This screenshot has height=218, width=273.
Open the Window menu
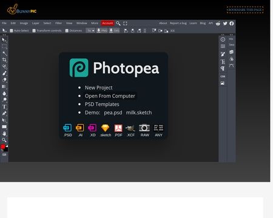pos(82,23)
